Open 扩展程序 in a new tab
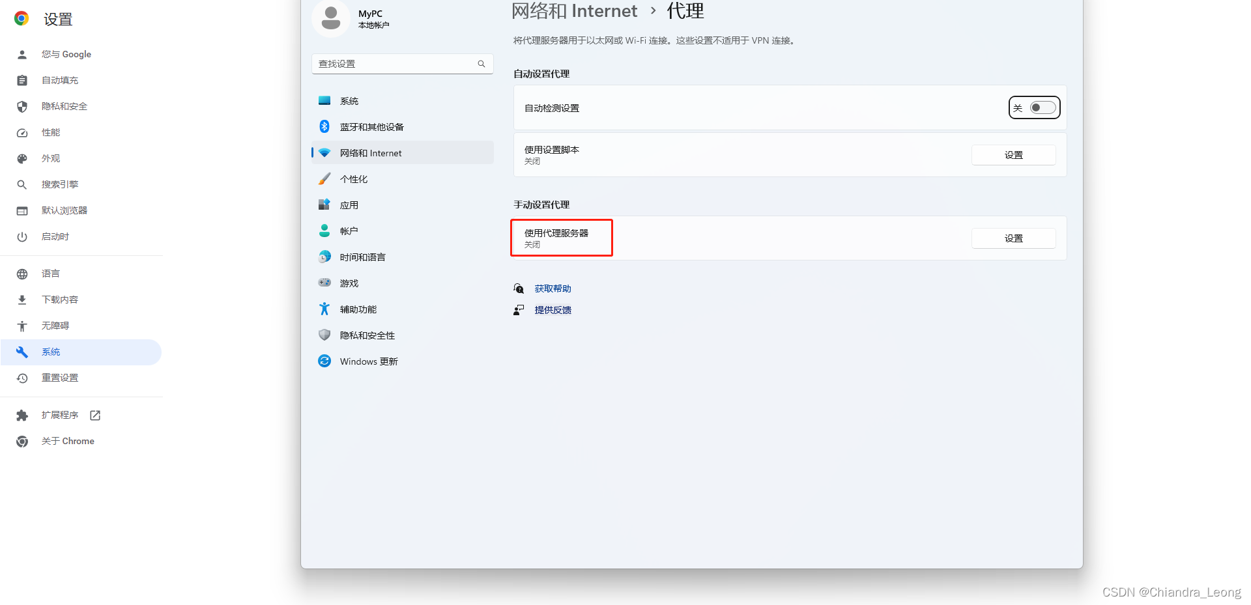 coord(60,415)
